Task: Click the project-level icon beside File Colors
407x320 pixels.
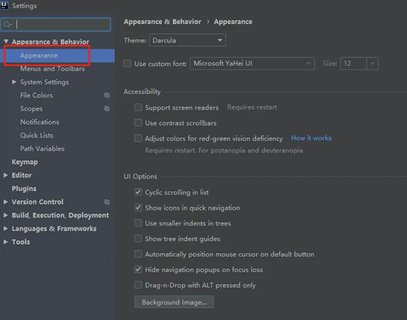Action: 106,96
